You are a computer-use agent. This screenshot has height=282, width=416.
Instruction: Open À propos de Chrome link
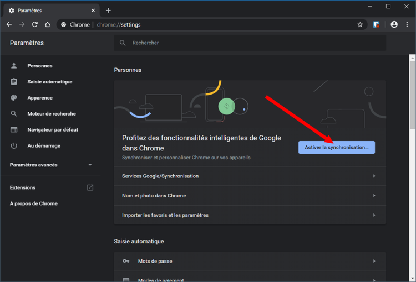tap(33, 203)
